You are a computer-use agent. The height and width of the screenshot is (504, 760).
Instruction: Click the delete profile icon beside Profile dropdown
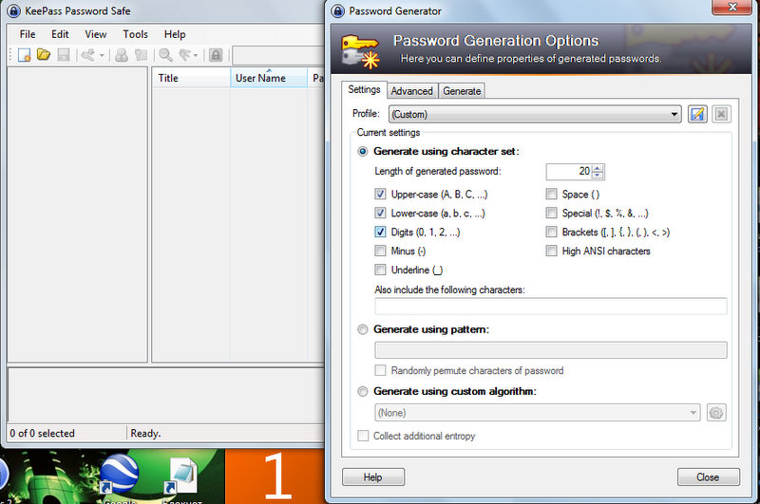[721, 114]
